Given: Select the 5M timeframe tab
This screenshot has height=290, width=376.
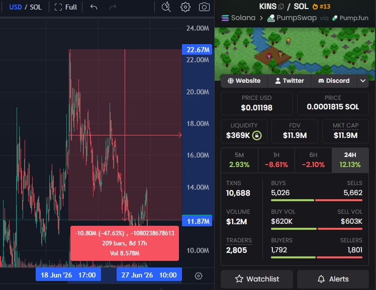Looking at the screenshot, I should 239,160.
